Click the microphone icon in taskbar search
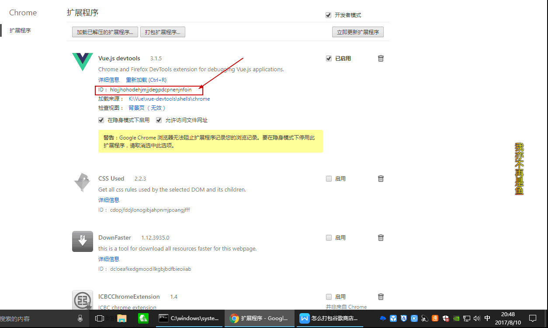The image size is (548, 328). 80,318
